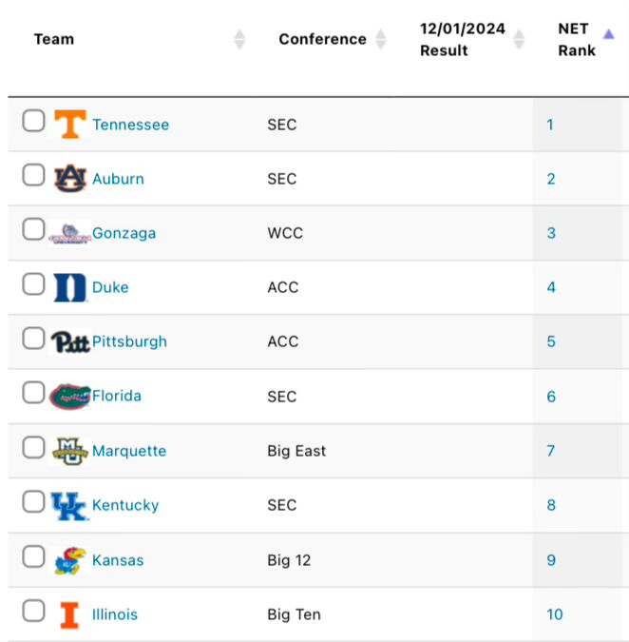Select the checkbox next to Marquette

click(33, 447)
